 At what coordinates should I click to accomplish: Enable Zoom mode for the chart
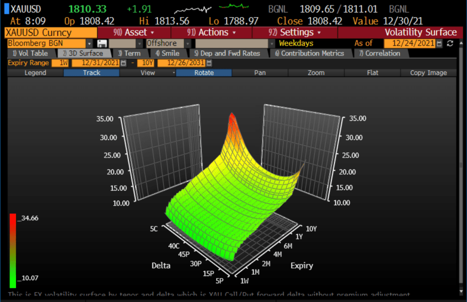pos(316,73)
